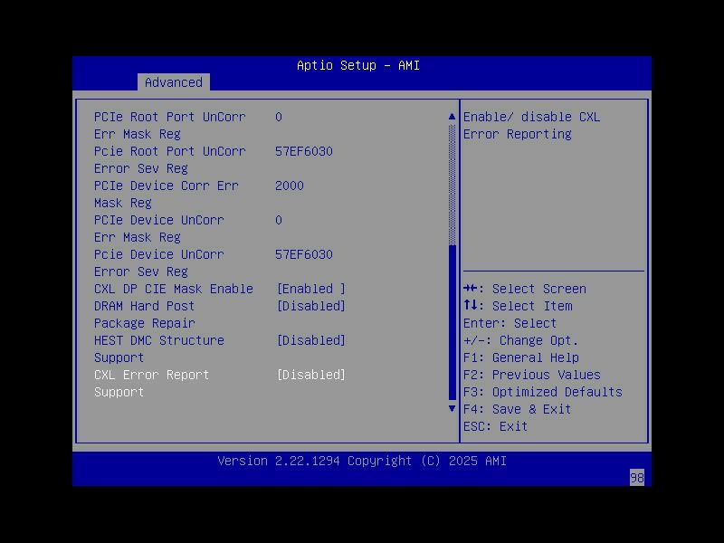Select PCIe Device Corr Err Mask Reg
Image resolution: width=724 pixels, height=543 pixels.
click(x=167, y=195)
